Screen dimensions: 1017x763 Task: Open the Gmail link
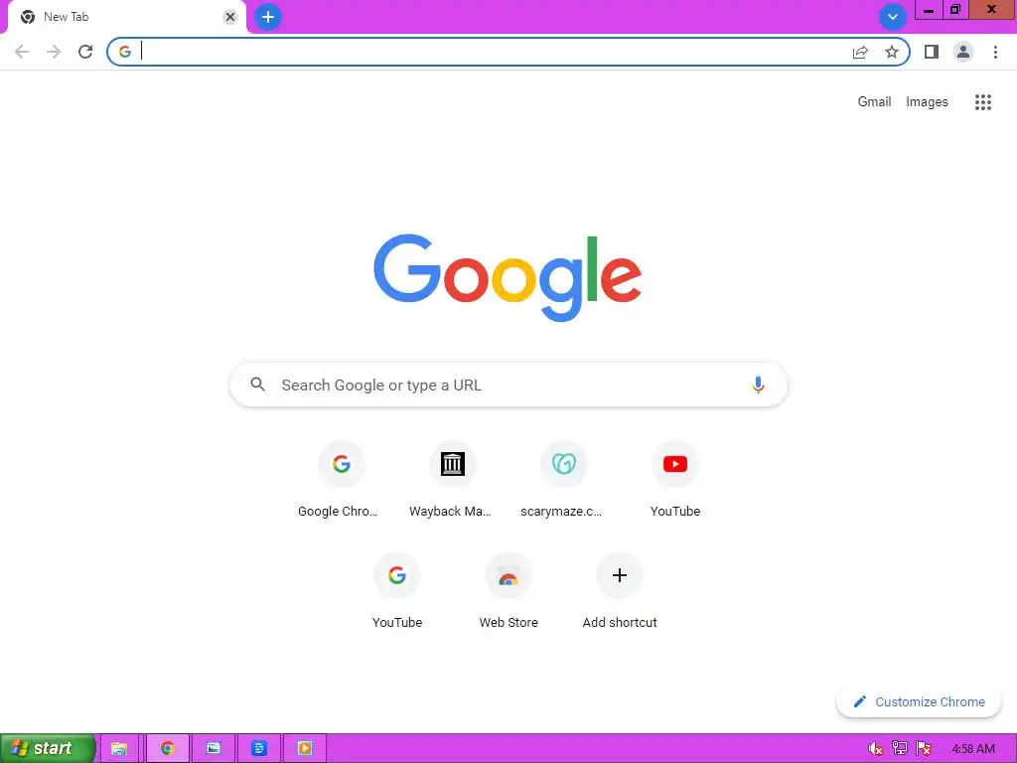[x=874, y=102]
